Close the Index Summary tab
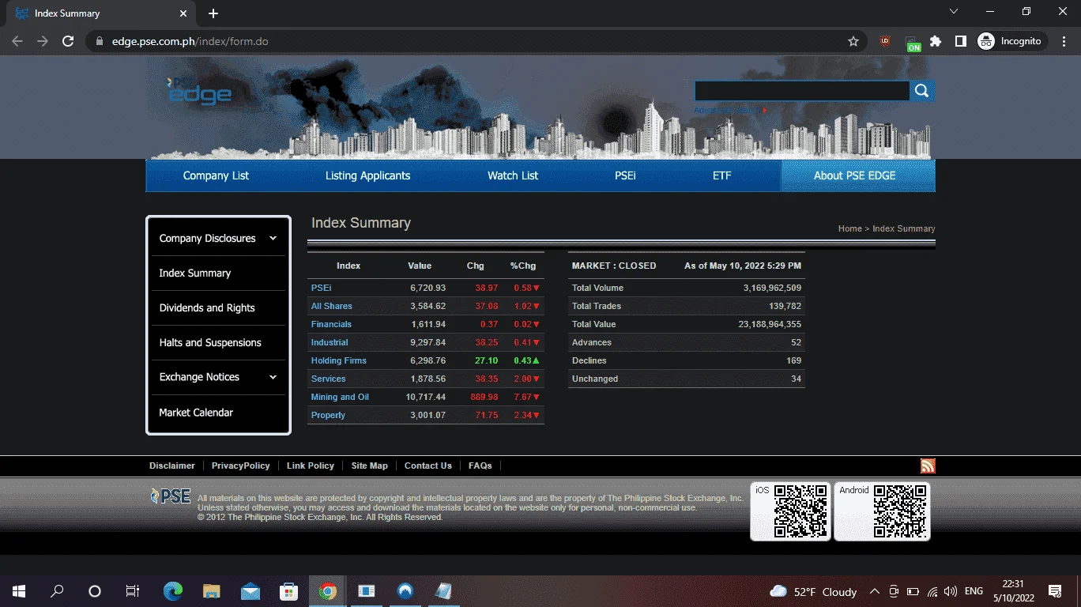 pyautogui.click(x=183, y=13)
